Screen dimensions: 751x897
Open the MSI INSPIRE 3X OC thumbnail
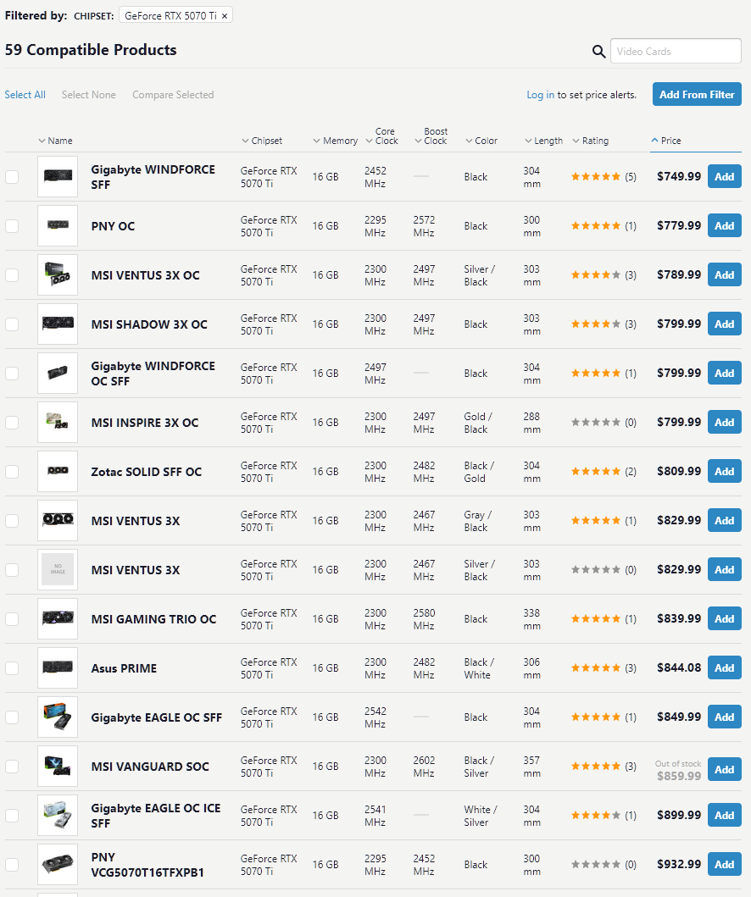(x=58, y=423)
